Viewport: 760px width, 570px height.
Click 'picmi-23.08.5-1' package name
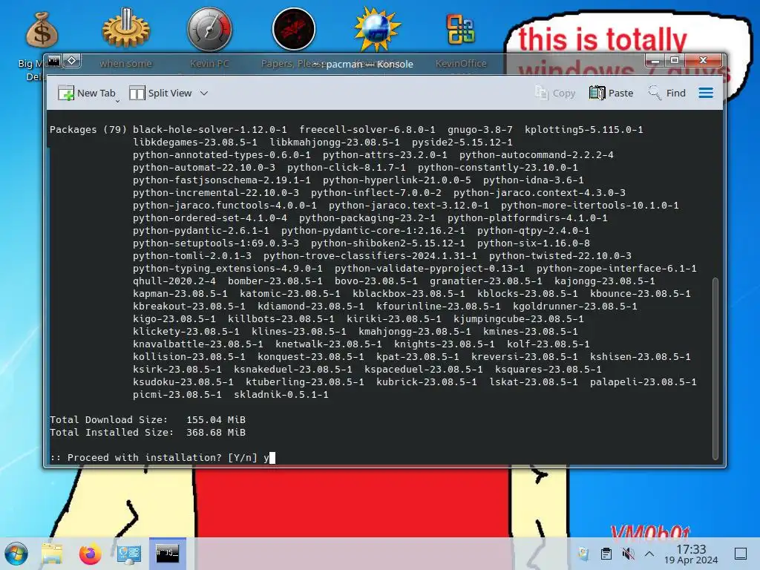(177, 395)
